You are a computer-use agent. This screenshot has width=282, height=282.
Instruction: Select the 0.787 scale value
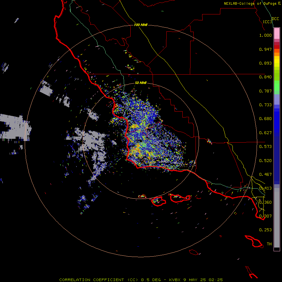(265, 91)
